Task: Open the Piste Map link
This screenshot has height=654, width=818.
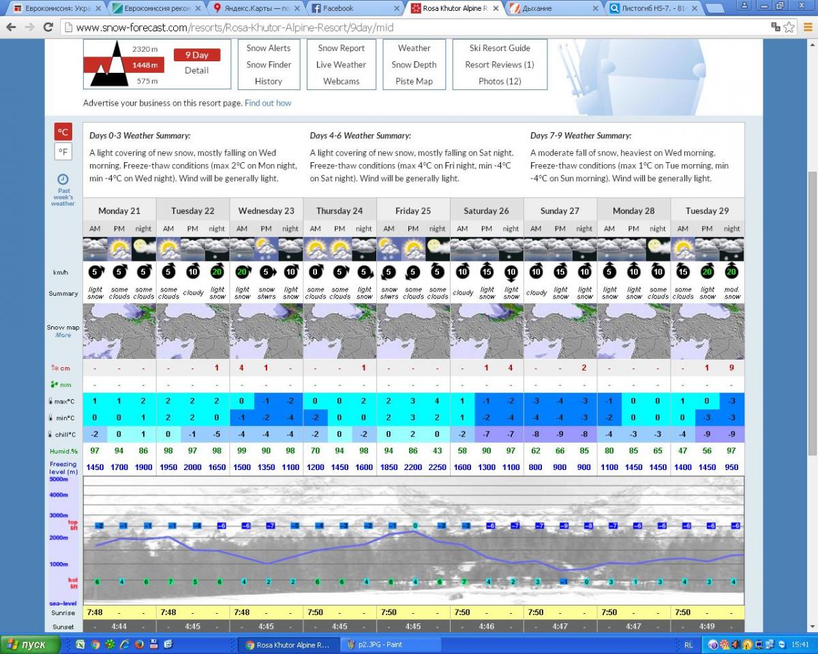Action: coord(414,81)
